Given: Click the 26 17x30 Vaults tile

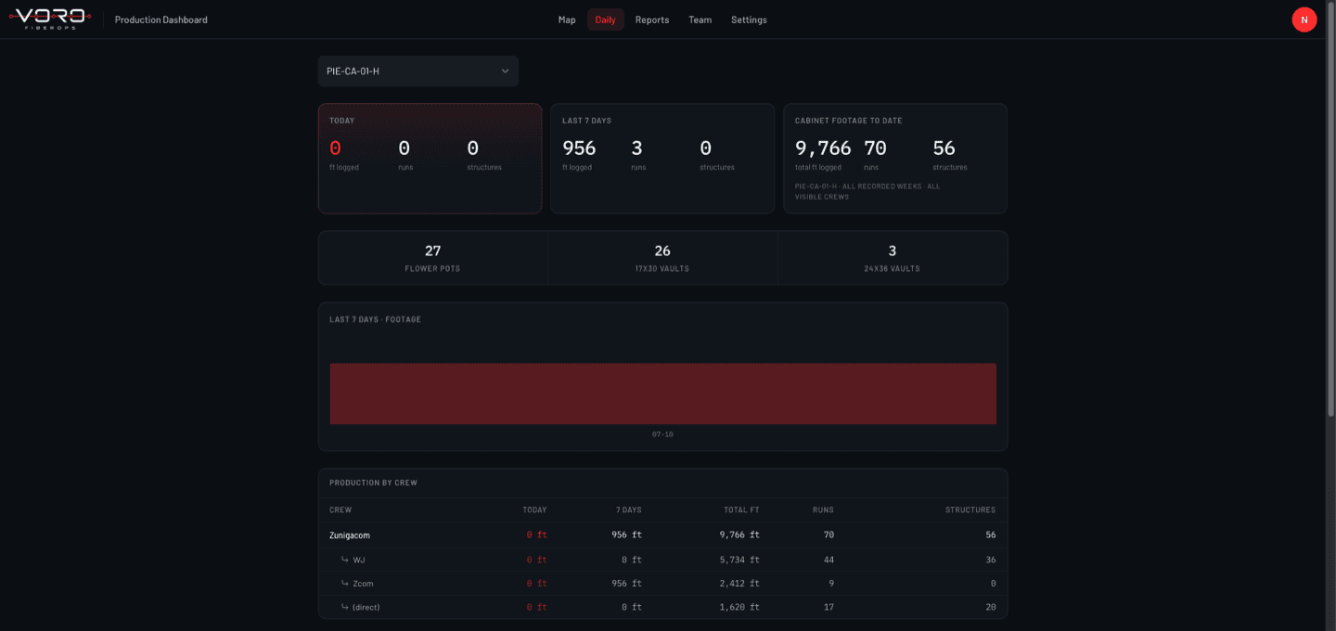Looking at the screenshot, I should pyautogui.click(x=662, y=258).
